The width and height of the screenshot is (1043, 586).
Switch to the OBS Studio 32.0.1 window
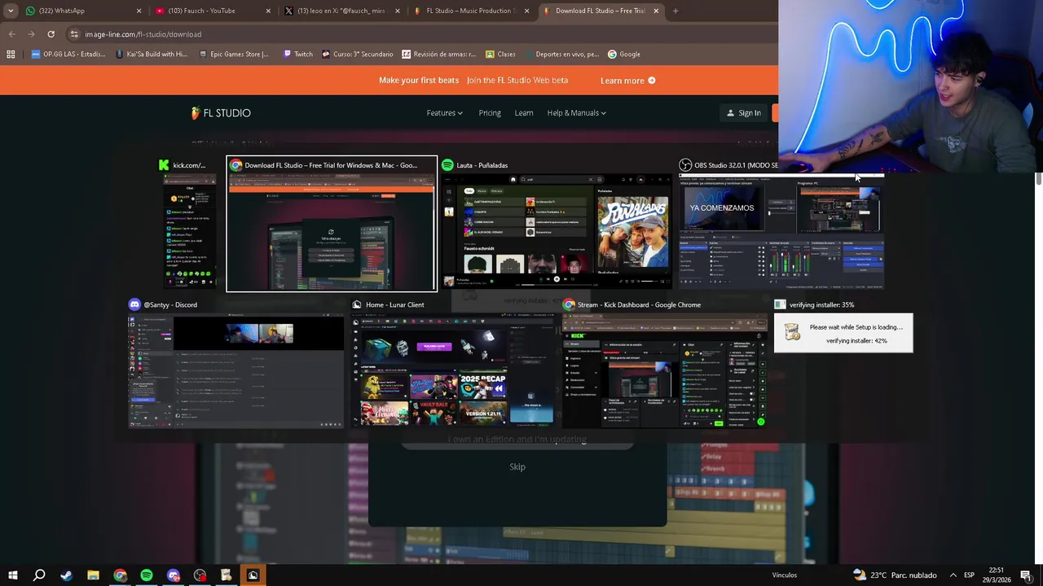click(782, 224)
